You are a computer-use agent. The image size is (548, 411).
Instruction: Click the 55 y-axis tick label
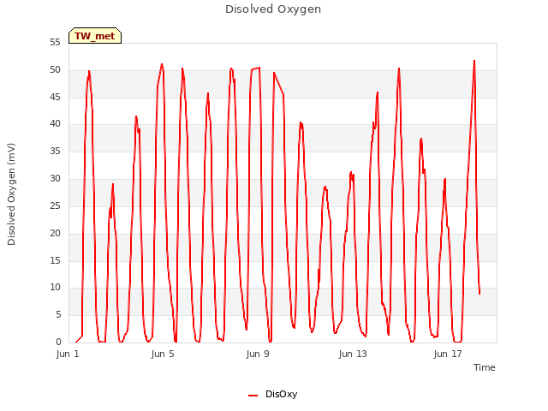coord(55,43)
